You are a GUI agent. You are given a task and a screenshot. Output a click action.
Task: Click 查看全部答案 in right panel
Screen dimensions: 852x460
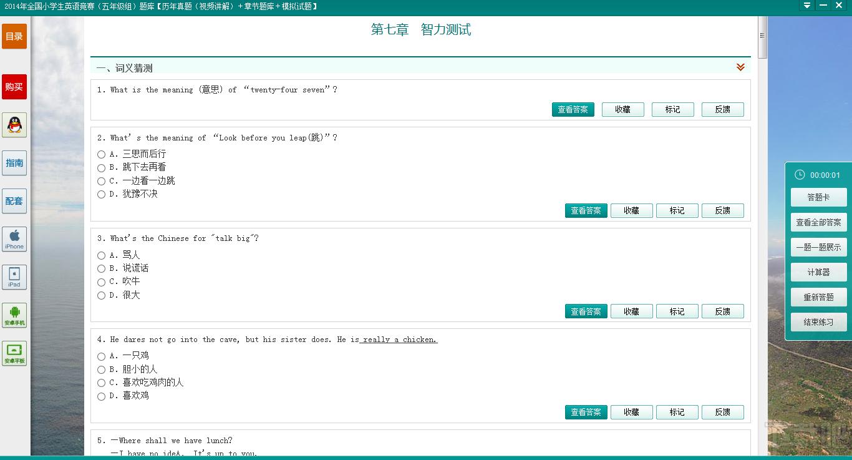(x=819, y=222)
